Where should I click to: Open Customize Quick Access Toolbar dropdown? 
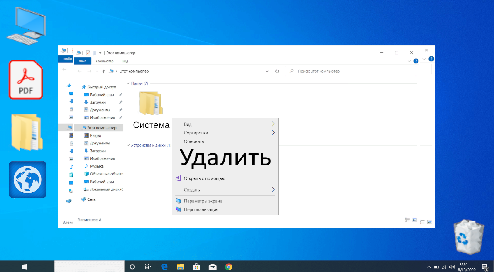pyautogui.click(x=100, y=53)
